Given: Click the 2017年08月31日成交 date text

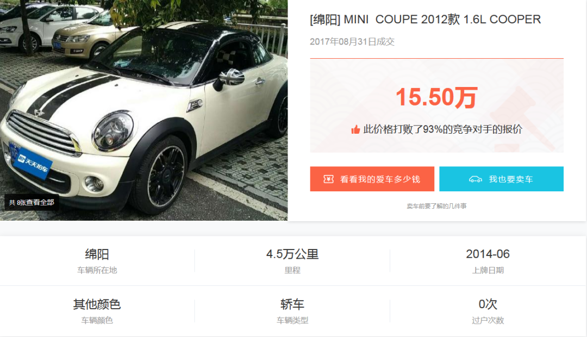Looking at the screenshot, I should coord(352,41).
